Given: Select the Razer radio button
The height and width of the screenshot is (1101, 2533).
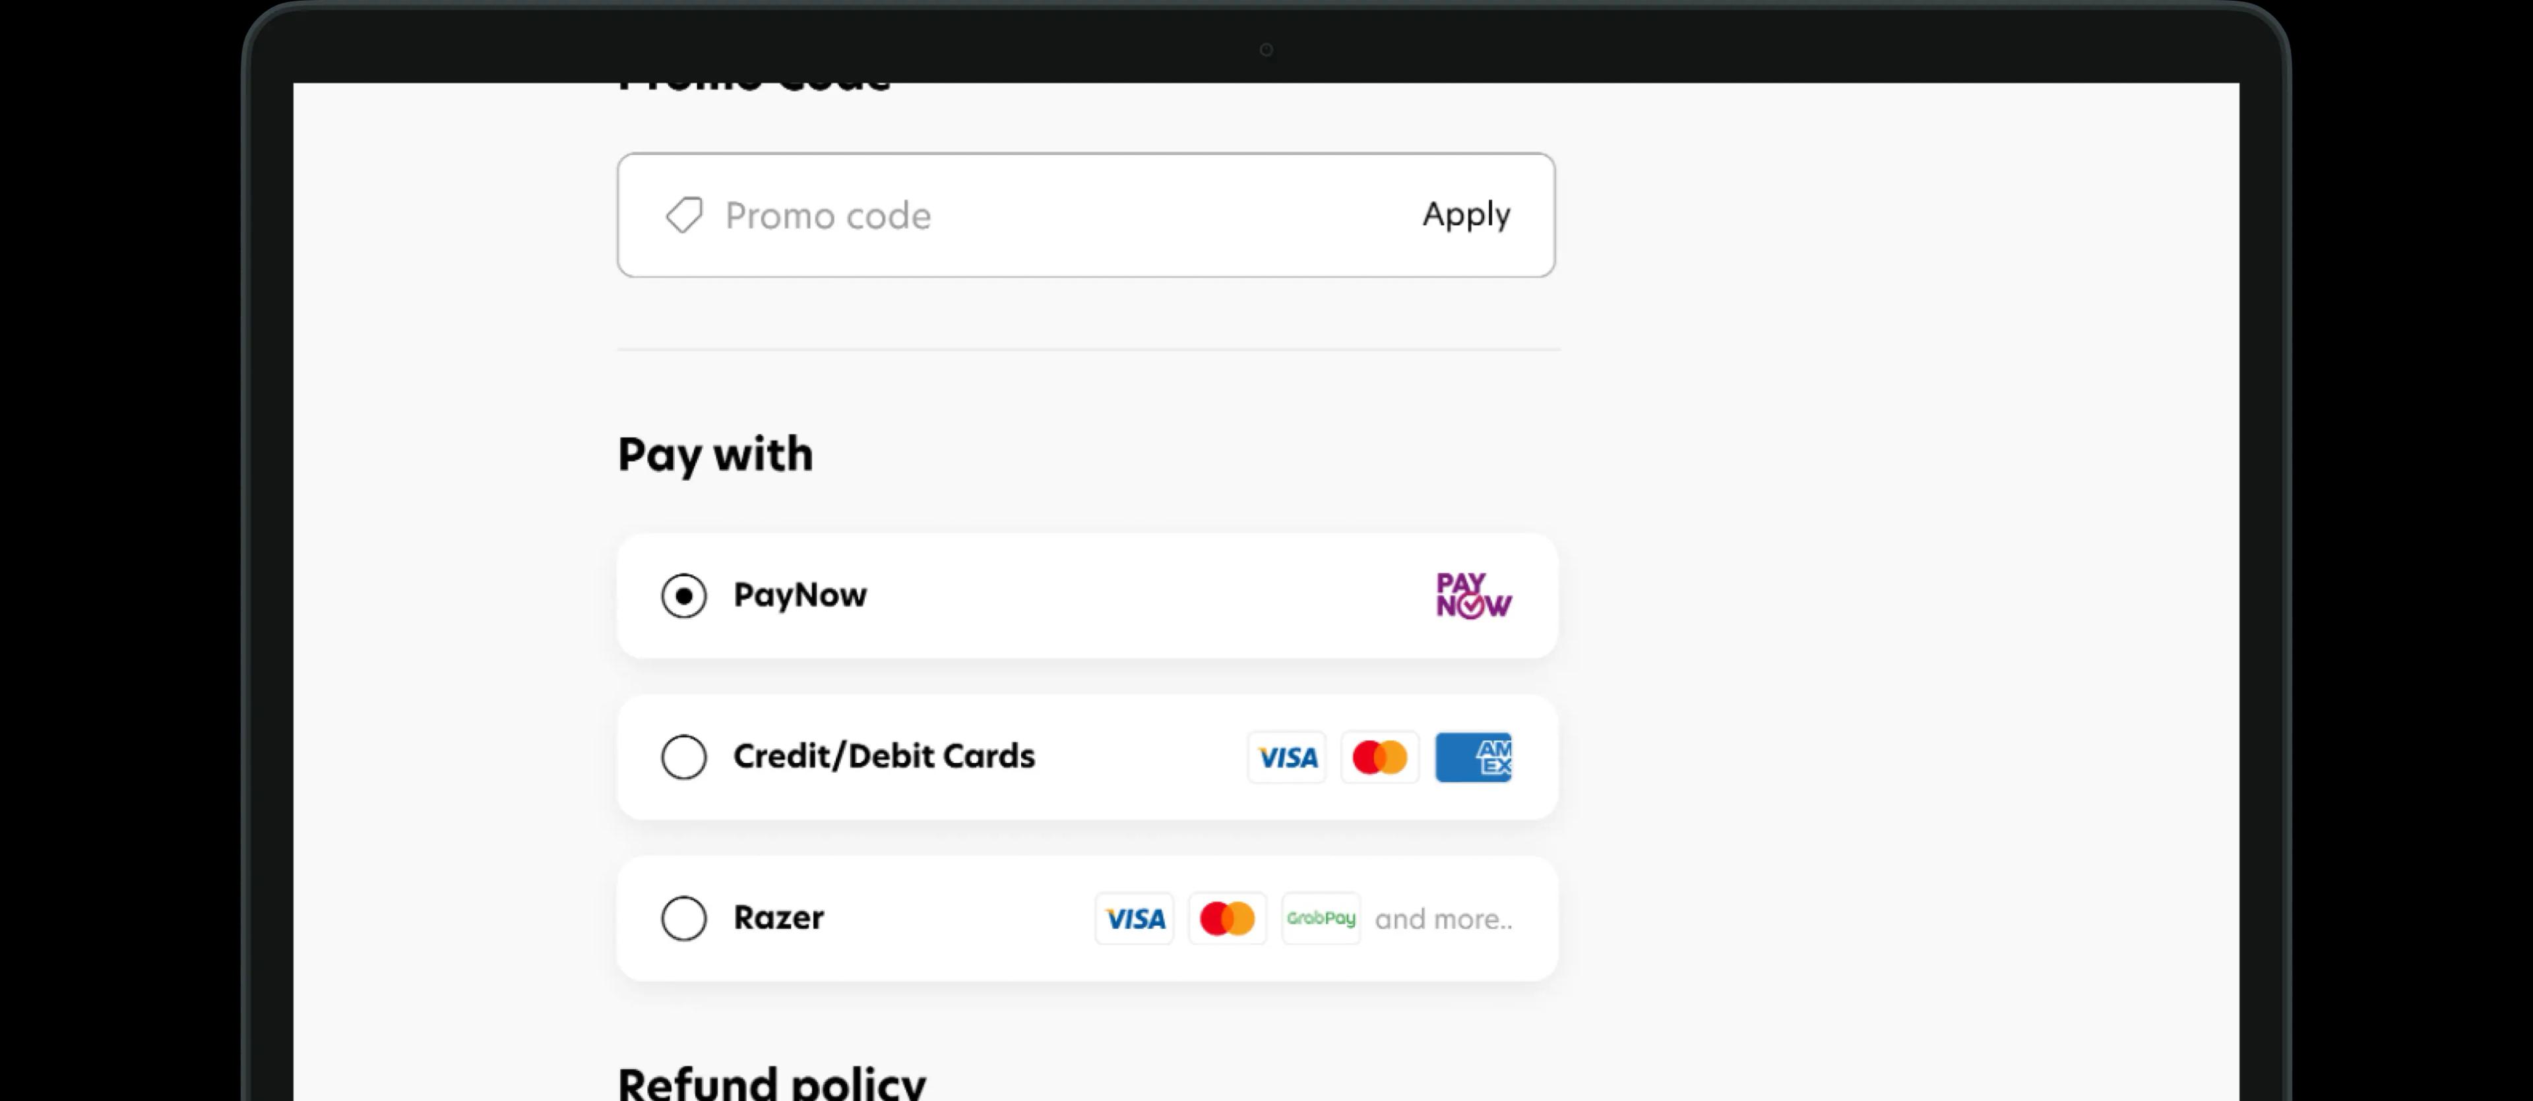Looking at the screenshot, I should pos(683,918).
